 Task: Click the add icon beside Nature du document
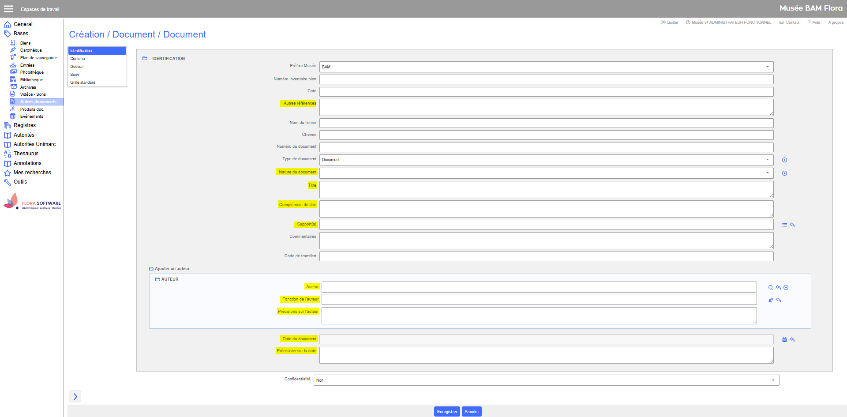784,173
